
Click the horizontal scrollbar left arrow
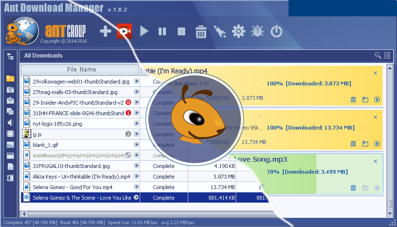click(x=24, y=214)
